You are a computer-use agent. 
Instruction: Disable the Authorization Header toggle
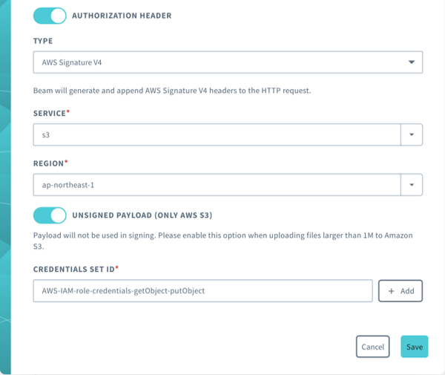pyautogui.click(x=50, y=16)
